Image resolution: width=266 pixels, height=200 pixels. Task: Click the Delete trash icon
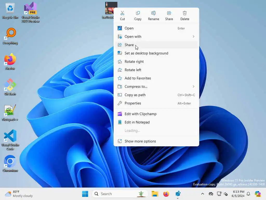185,15
